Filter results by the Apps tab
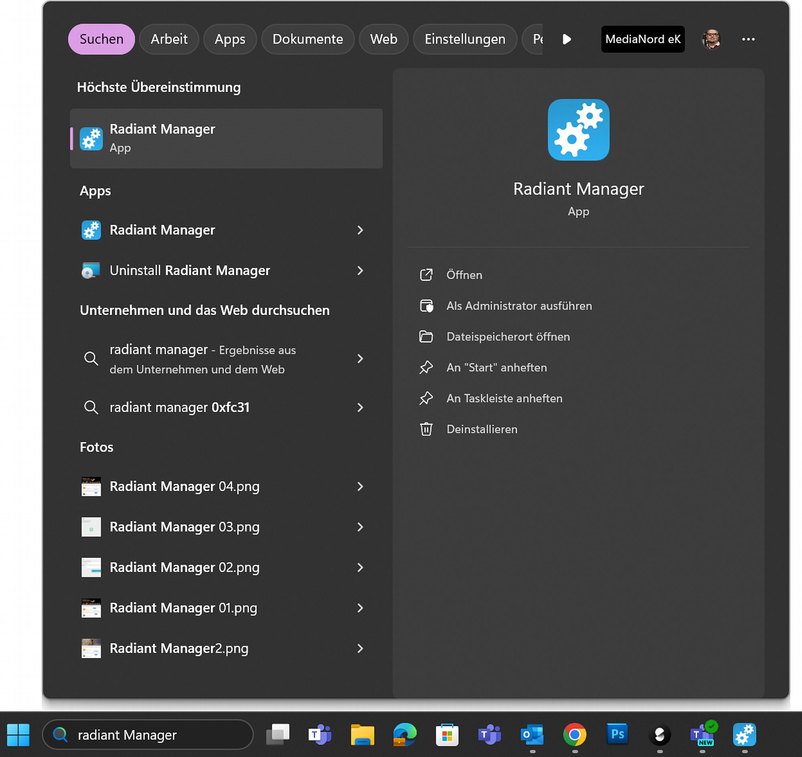Viewport: 802px width, 757px height. [230, 39]
